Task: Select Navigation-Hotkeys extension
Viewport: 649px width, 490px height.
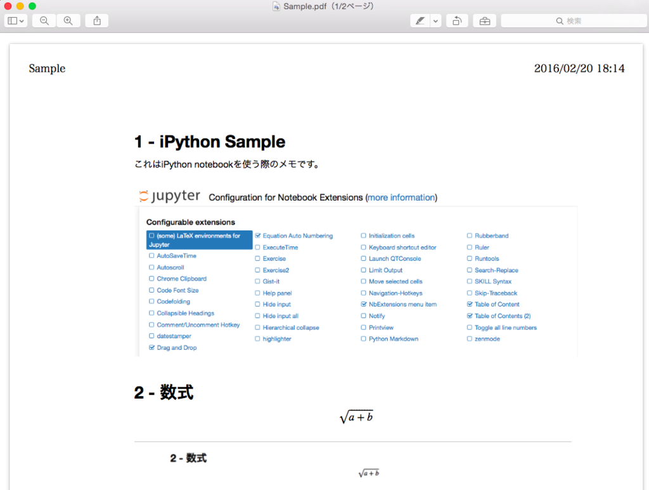Action: [x=395, y=293]
